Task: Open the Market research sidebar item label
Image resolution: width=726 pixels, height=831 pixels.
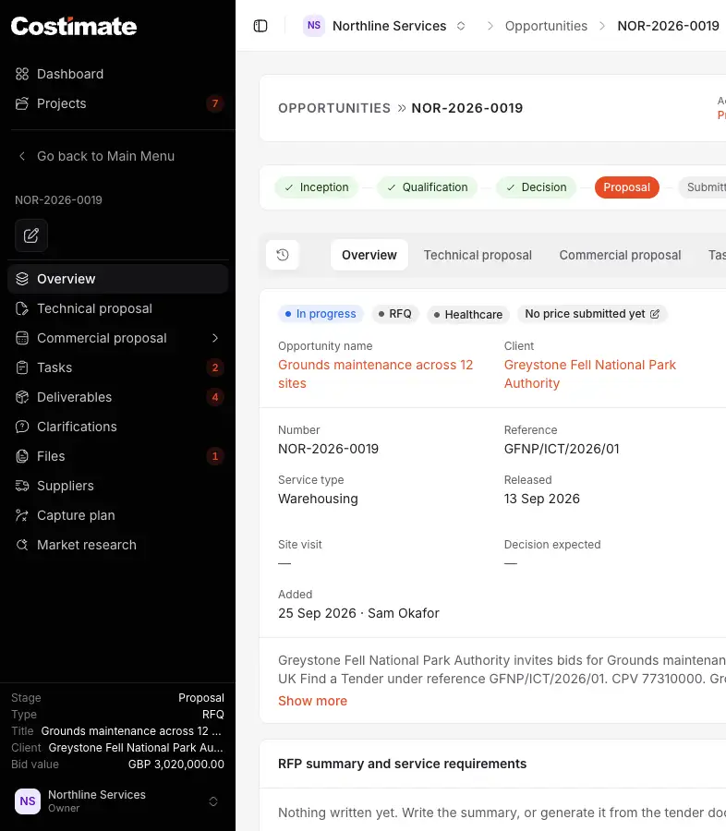Action: (x=87, y=545)
